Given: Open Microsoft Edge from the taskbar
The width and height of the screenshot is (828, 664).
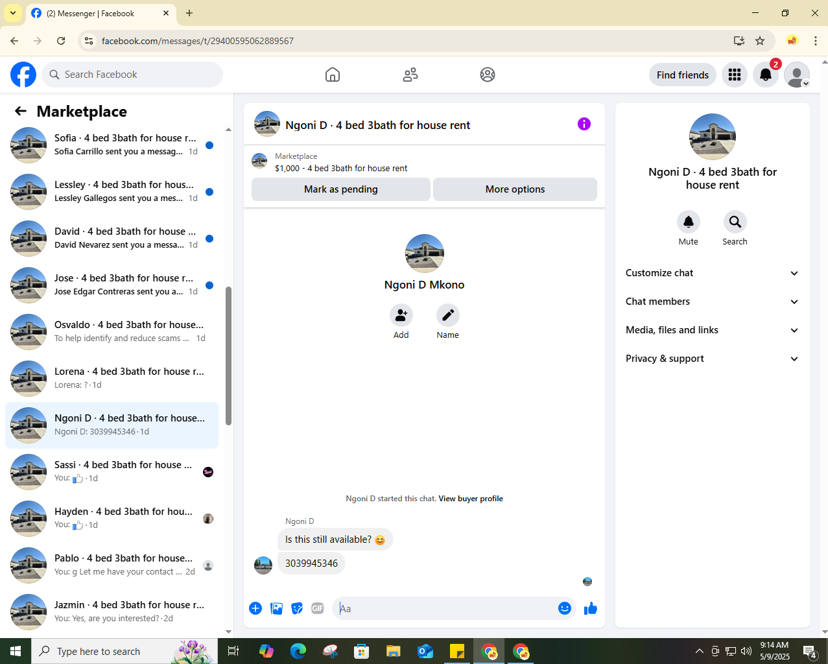Looking at the screenshot, I should (x=298, y=651).
